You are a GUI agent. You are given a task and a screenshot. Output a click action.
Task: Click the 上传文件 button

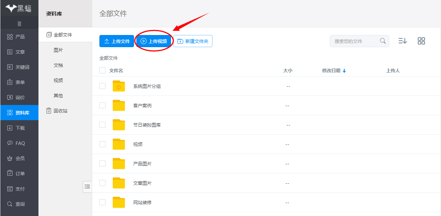(x=117, y=41)
